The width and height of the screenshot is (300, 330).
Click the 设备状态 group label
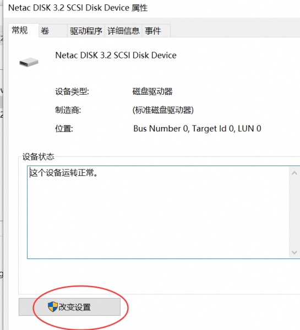[x=39, y=157]
